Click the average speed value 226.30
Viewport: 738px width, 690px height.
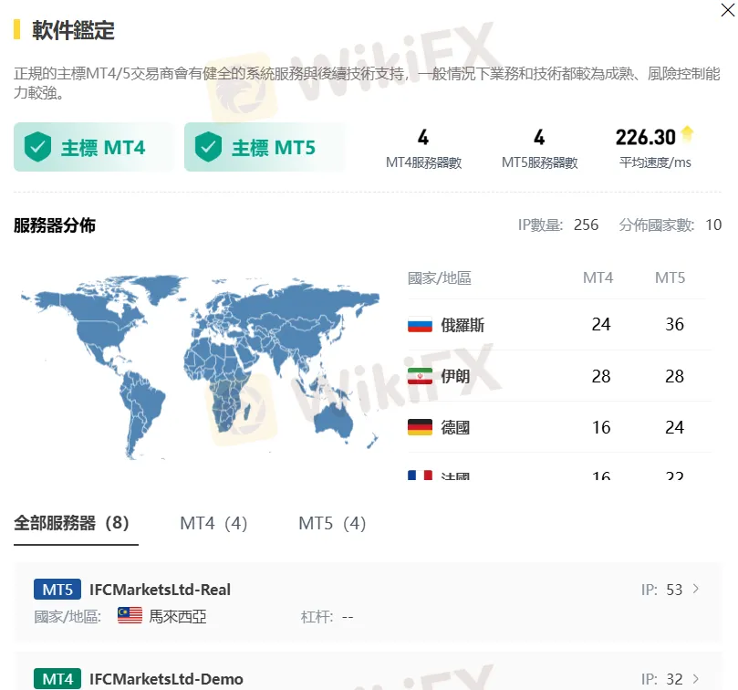[x=645, y=137]
